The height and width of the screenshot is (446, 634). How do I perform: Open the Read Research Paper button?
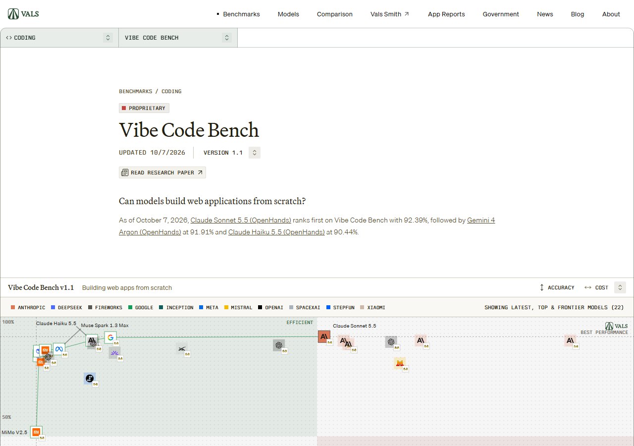[162, 172]
